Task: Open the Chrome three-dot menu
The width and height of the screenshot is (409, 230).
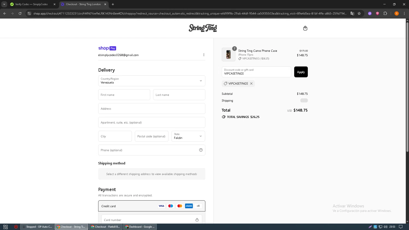Action: click(404, 13)
